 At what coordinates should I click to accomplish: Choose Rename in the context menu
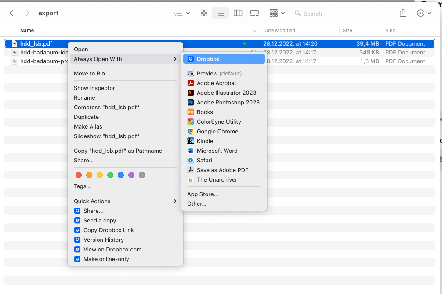pyautogui.click(x=84, y=97)
